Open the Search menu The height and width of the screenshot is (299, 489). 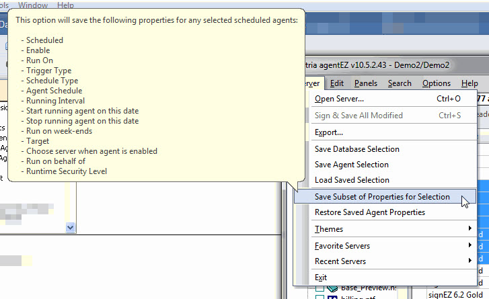click(400, 83)
